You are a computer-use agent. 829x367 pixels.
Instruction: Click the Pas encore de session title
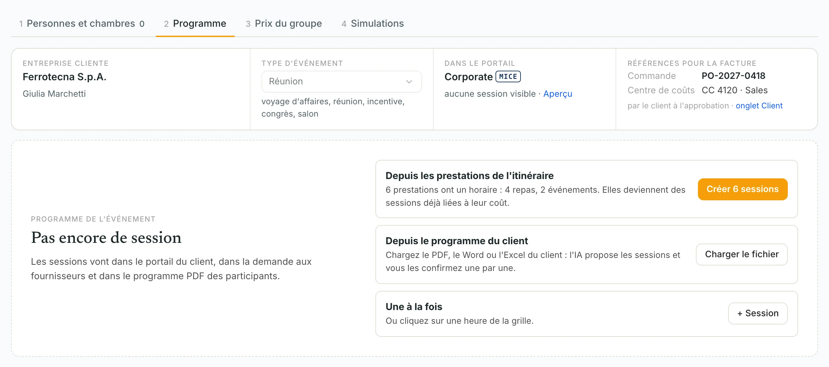click(x=106, y=238)
